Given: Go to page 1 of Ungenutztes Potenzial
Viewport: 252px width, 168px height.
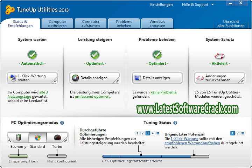Looking at the screenshot, I should click(232, 133).
